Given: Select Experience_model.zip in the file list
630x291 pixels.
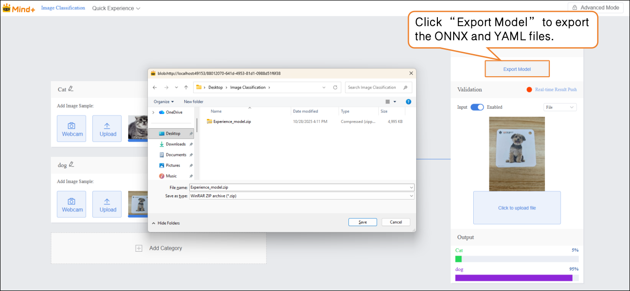Looking at the screenshot, I should point(231,121).
